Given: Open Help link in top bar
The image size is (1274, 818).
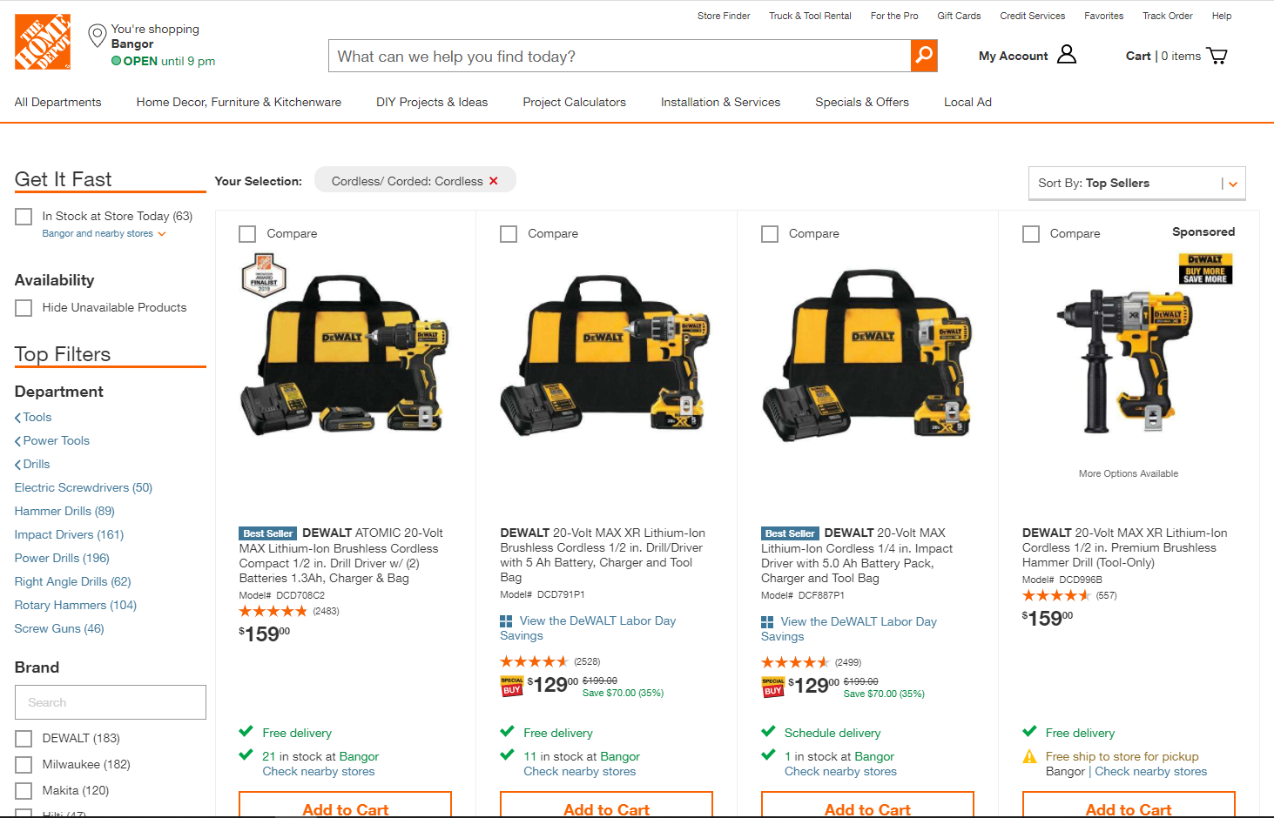Looking at the screenshot, I should pos(1222,16).
